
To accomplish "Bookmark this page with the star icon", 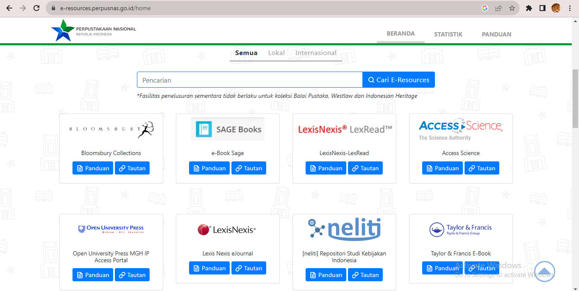I will pos(512,8).
